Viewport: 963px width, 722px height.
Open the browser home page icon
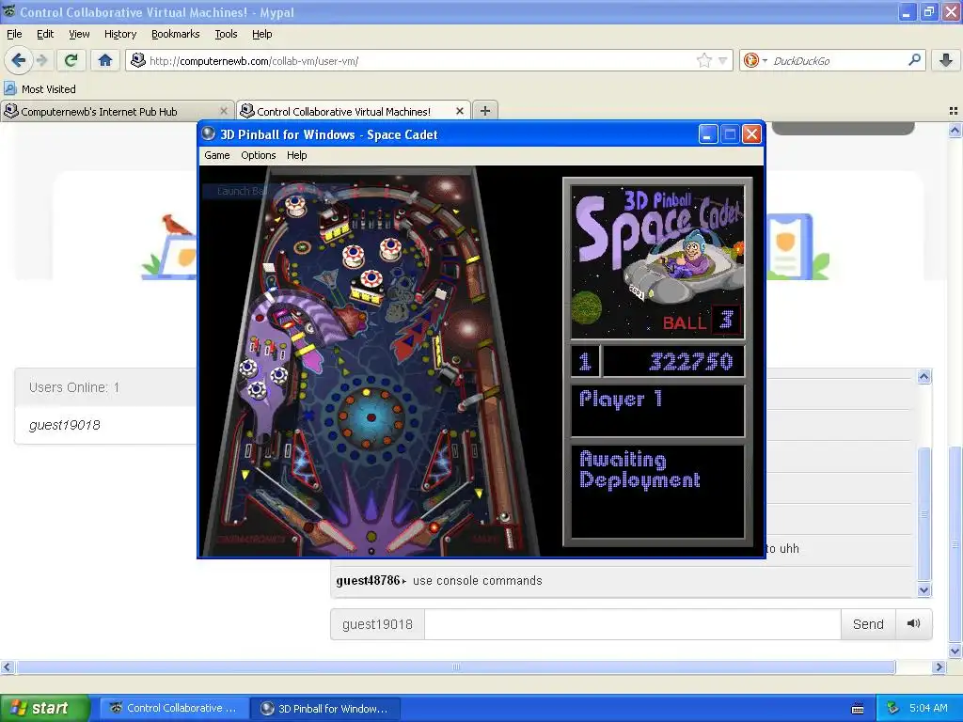point(105,60)
